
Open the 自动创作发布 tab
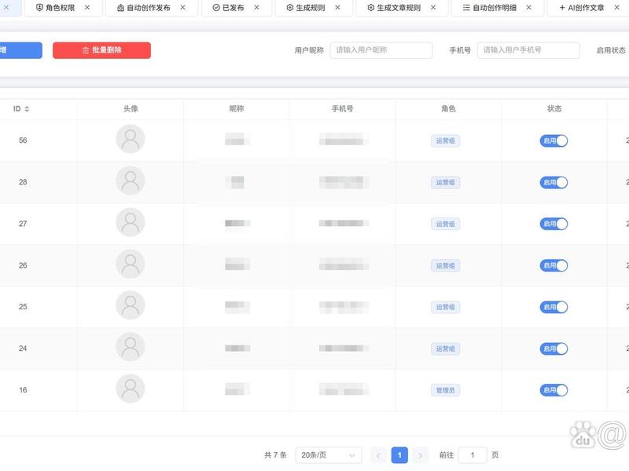pyautogui.click(x=151, y=8)
